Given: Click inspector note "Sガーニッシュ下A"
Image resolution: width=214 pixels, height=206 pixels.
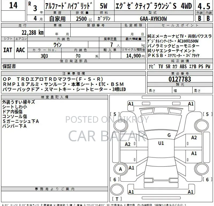Looking at the screenshot, I should pos(21,121).
